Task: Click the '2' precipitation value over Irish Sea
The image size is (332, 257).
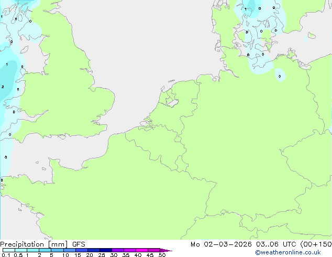Action: tap(3, 87)
